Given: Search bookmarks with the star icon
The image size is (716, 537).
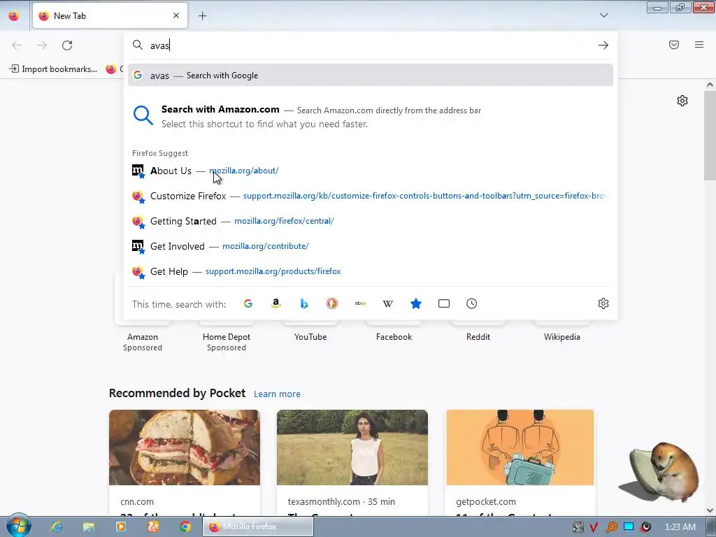Looking at the screenshot, I should [416, 303].
